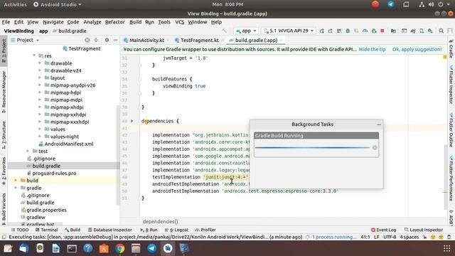Image resolution: width=455 pixels, height=256 pixels.
Task: Expand the gradle folder
Action: click(x=16, y=188)
